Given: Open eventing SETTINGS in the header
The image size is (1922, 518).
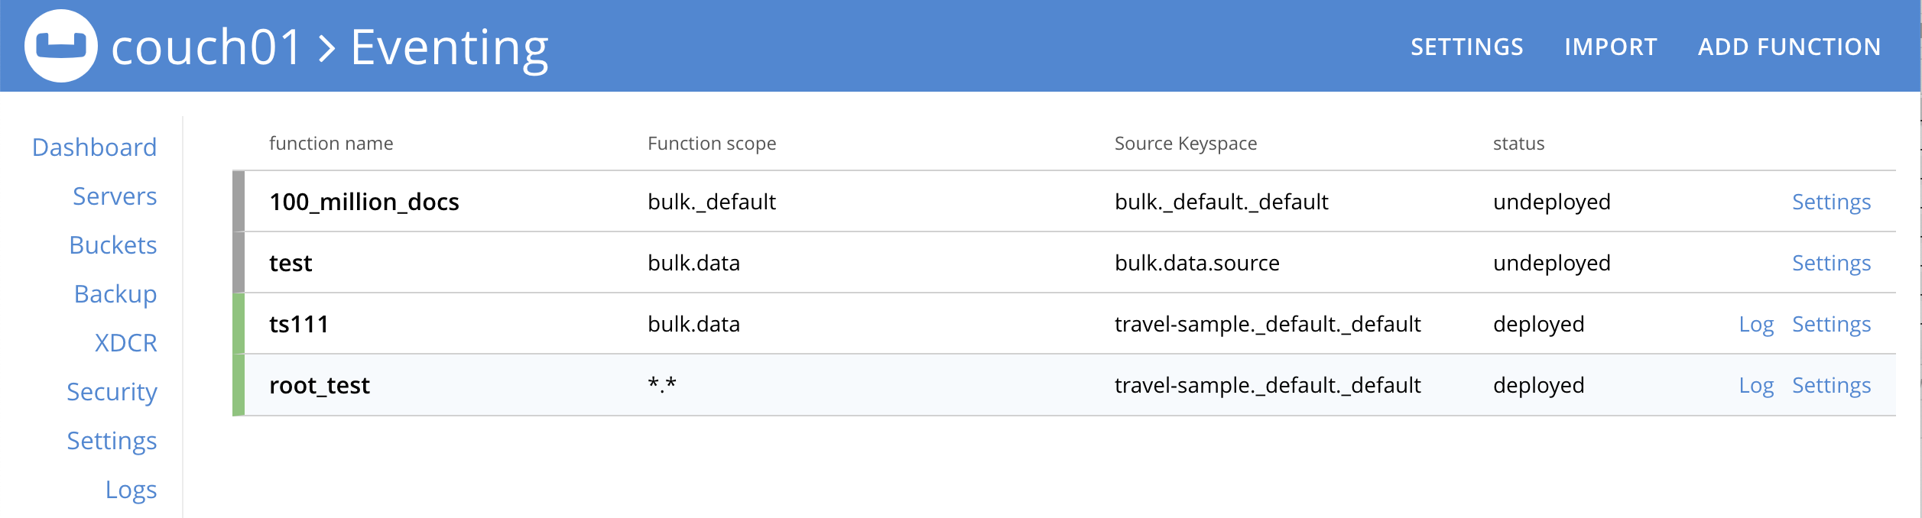Looking at the screenshot, I should point(1466,47).
